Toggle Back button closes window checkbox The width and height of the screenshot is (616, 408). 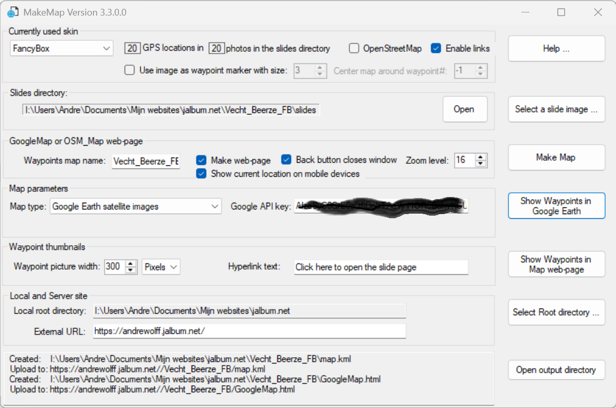286,160
